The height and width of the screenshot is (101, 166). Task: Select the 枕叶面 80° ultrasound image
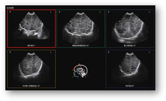(x=130, y=69)
